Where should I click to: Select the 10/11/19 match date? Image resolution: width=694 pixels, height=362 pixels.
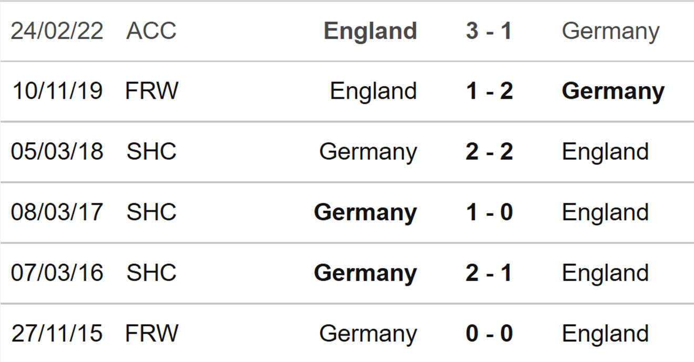pos(57,91)
